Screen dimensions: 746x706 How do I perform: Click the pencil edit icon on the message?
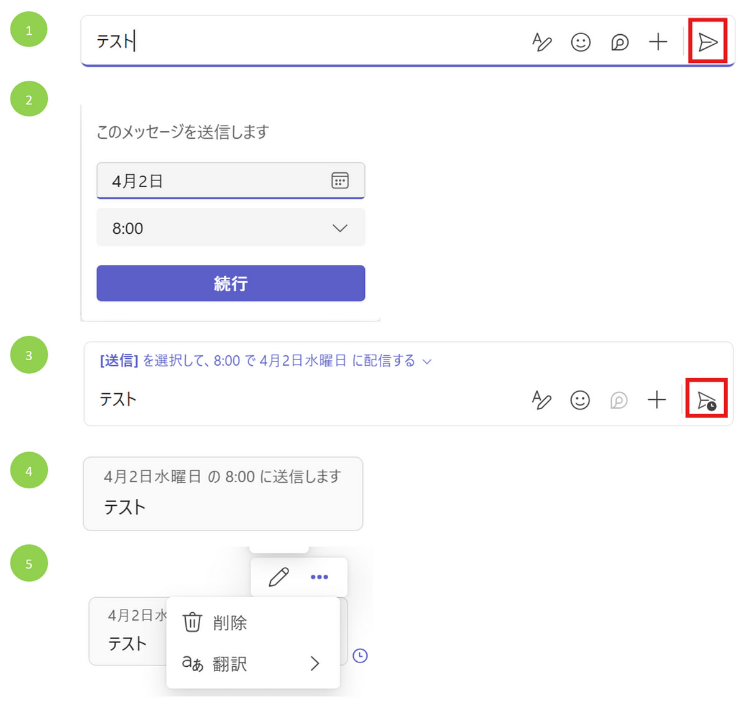[279, 577]
